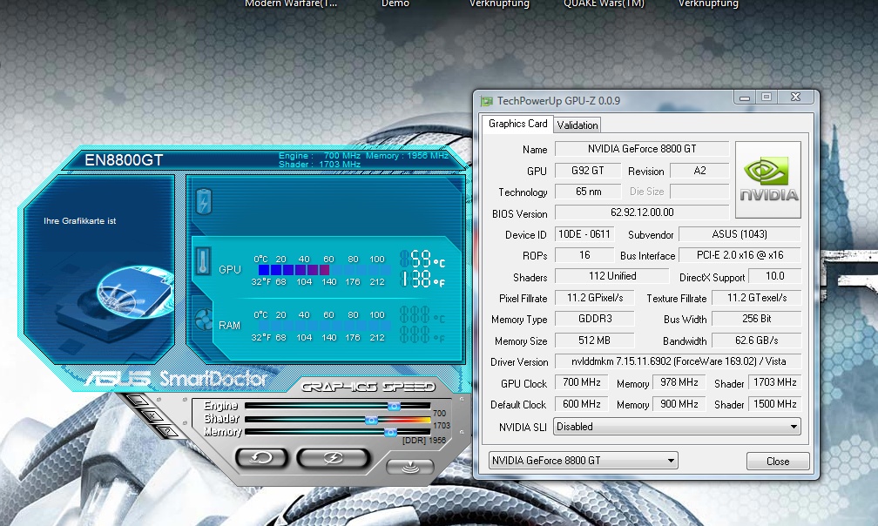Click the Close button in GPU-Z
This screenshot has width=878, height=526.
(x=778, y=461)
